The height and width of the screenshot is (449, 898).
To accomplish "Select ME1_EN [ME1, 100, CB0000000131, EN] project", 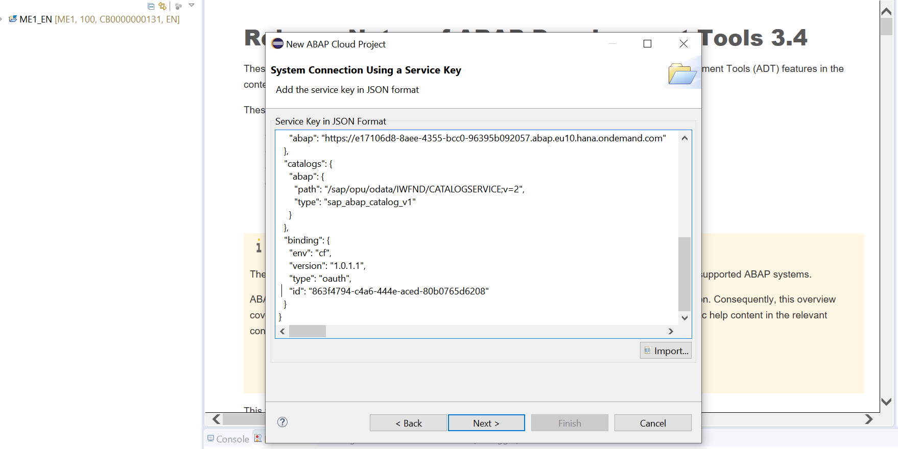I will (99, 19).
